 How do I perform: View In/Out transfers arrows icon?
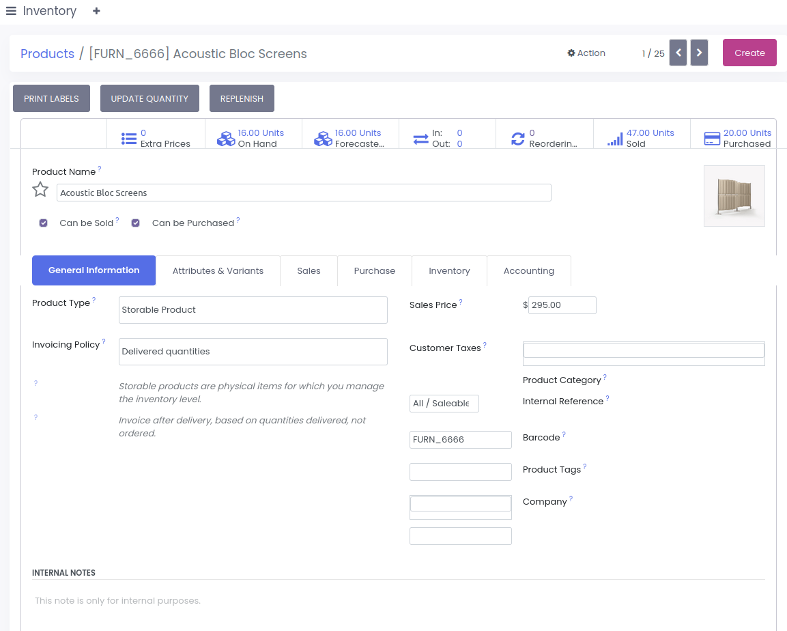coord(420,139)
